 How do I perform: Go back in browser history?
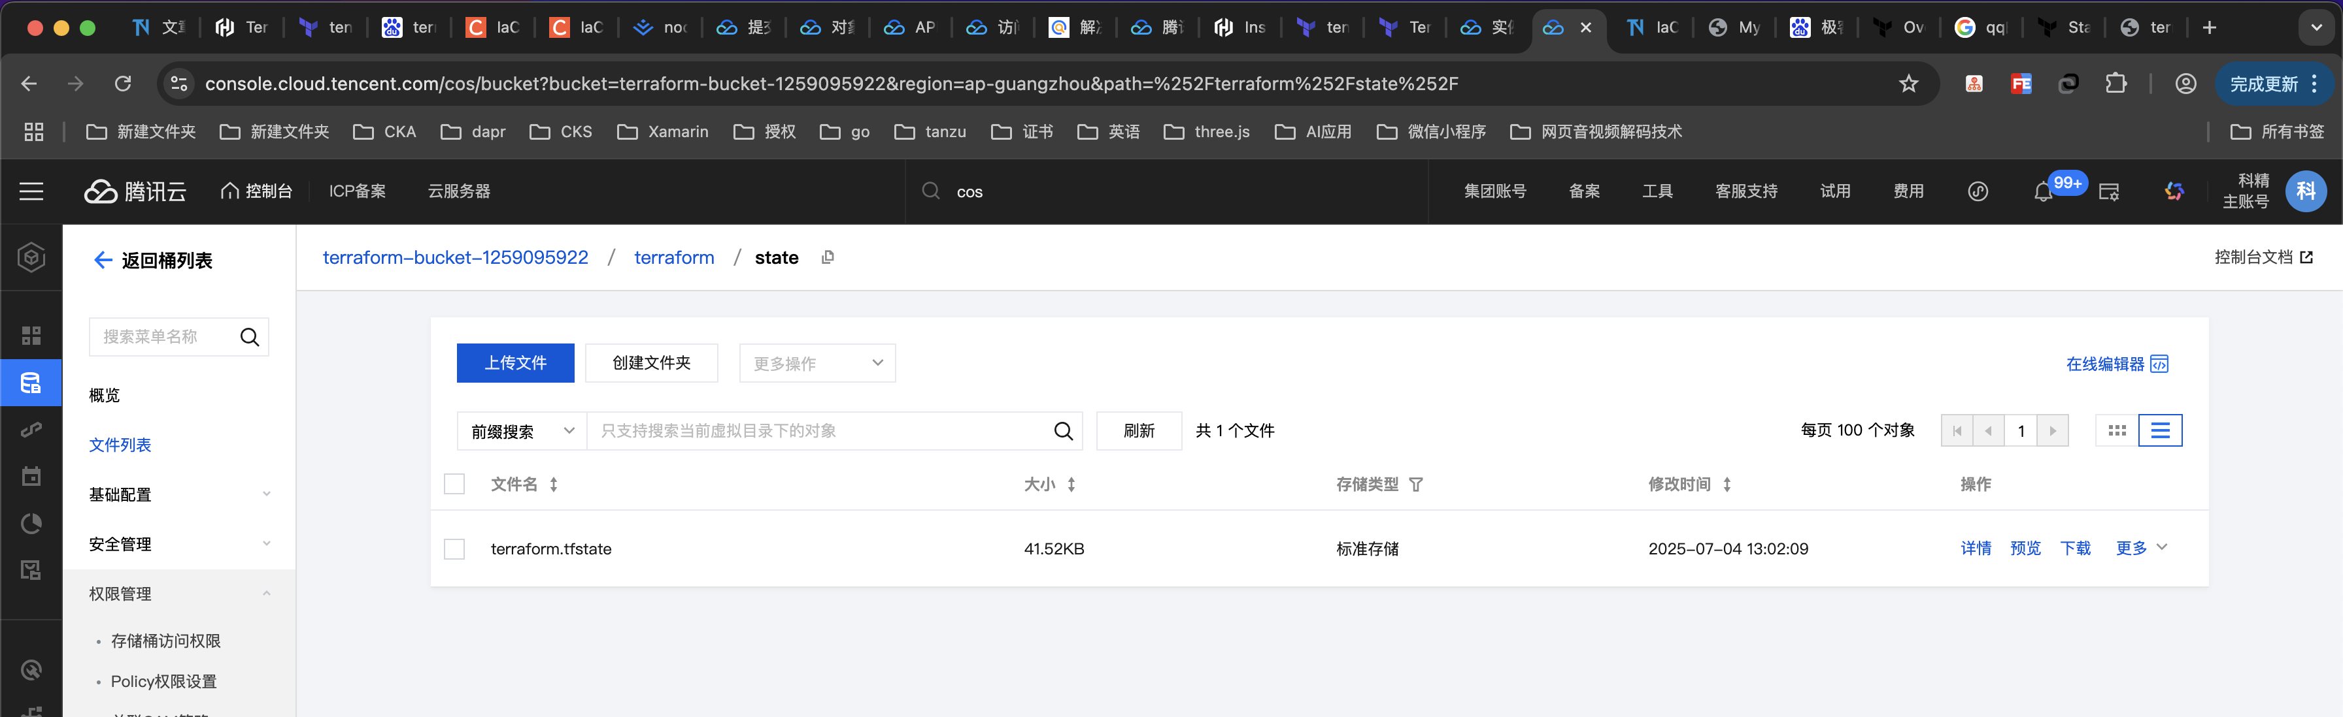pos(29,84)
